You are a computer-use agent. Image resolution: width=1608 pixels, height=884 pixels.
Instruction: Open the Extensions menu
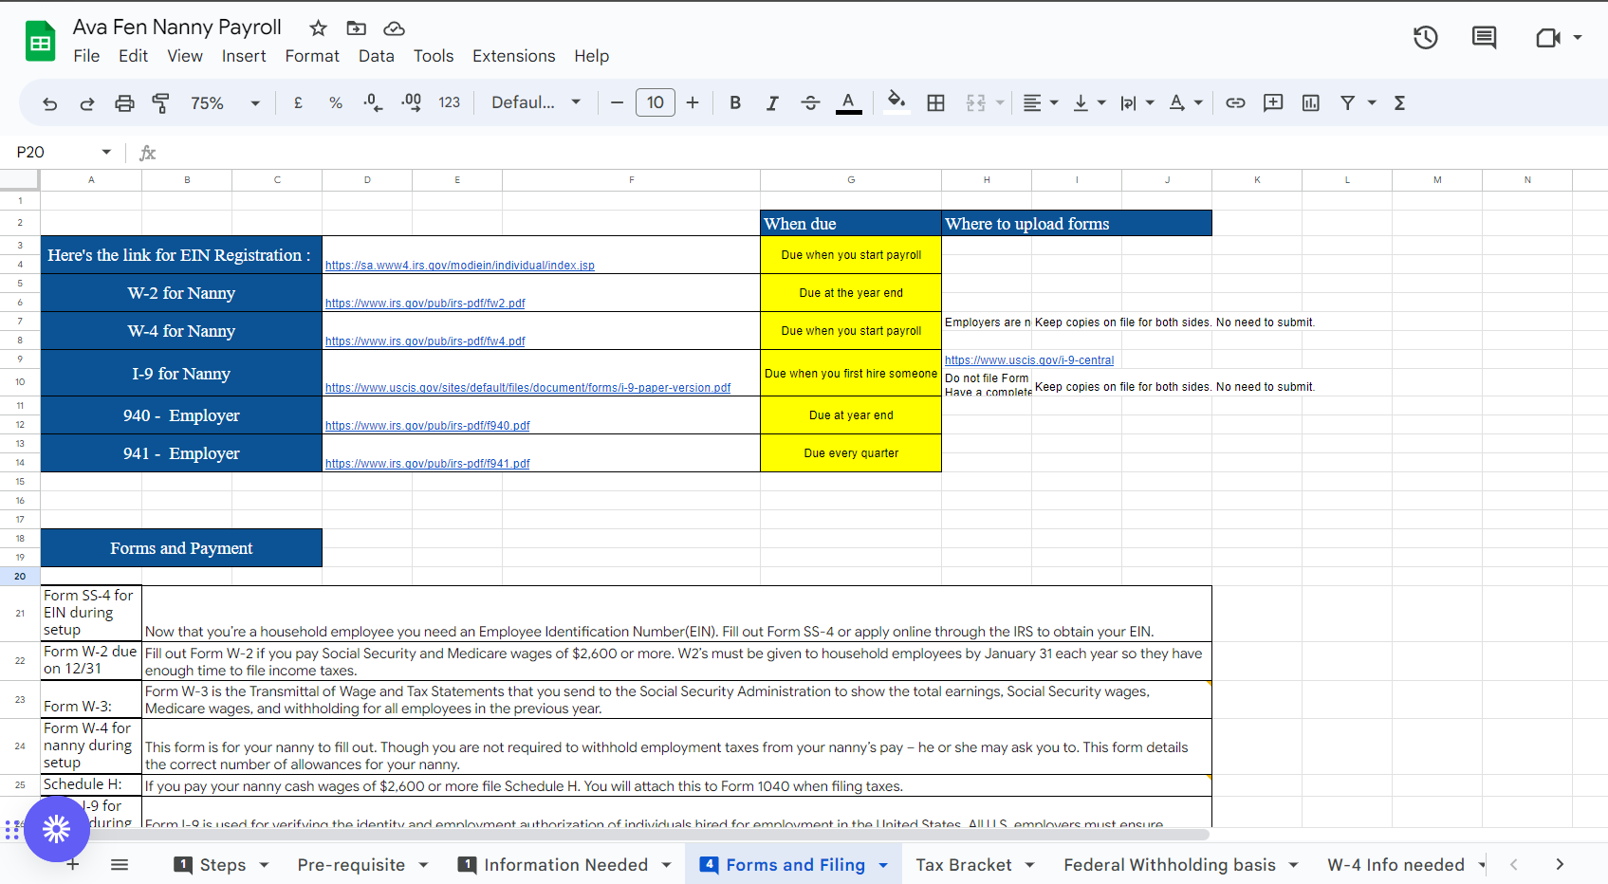(x=513, y=56)
